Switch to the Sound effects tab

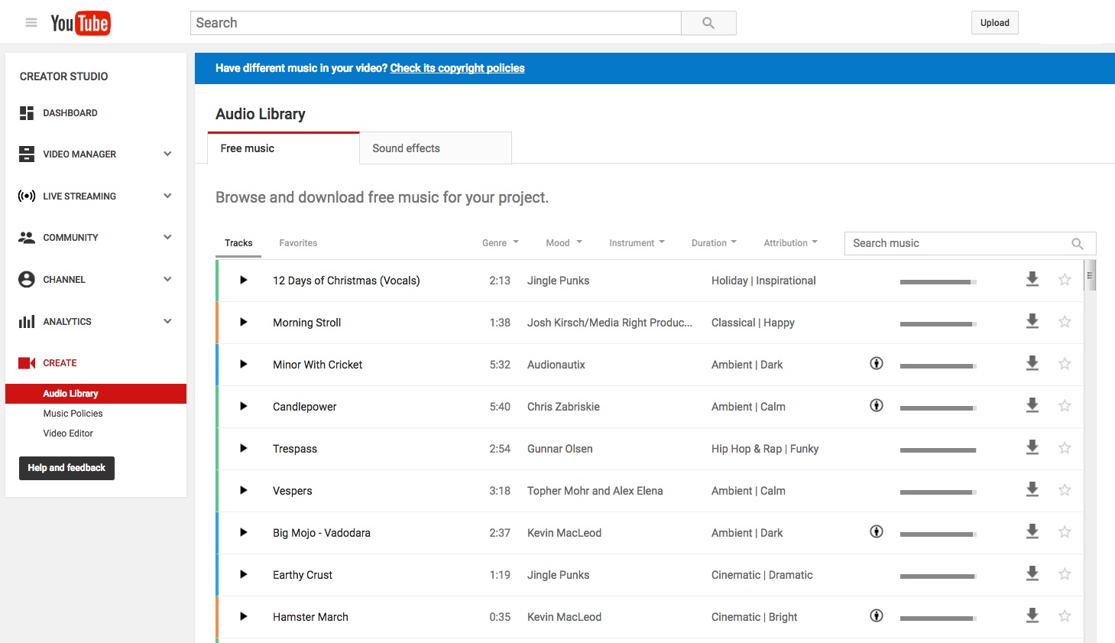(x=436, y=148)
